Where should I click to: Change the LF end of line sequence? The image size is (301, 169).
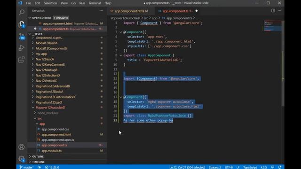[238, 167]
